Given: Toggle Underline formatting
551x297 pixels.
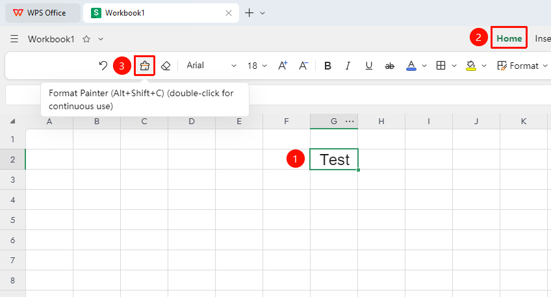Looking at the screenshot, I should click(x=368, y=66).
